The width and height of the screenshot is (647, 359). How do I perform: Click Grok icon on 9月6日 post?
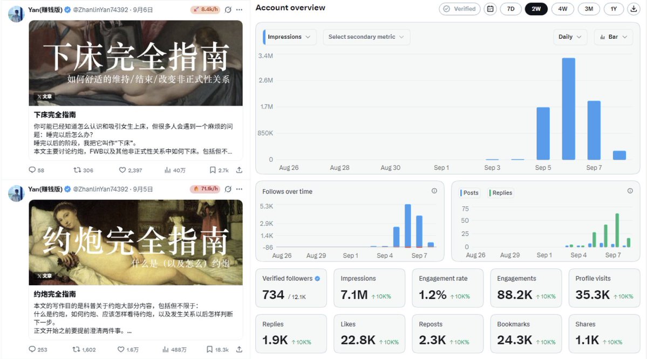click(x=228, y=10)
